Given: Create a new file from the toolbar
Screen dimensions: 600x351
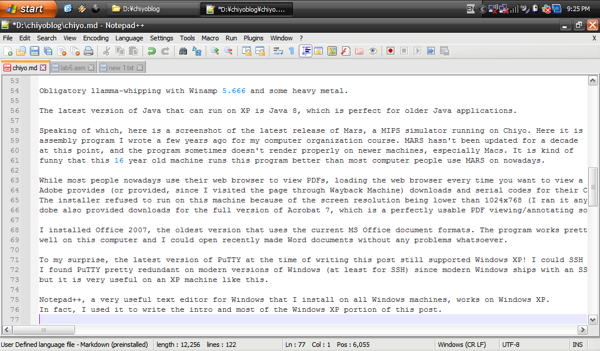Looking at the screenshot, I should [x=8, y=51].
